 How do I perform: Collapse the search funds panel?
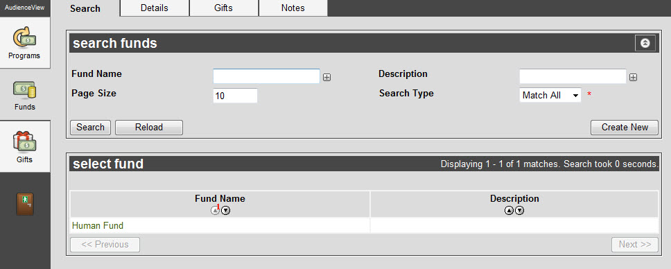coord(645,43)
